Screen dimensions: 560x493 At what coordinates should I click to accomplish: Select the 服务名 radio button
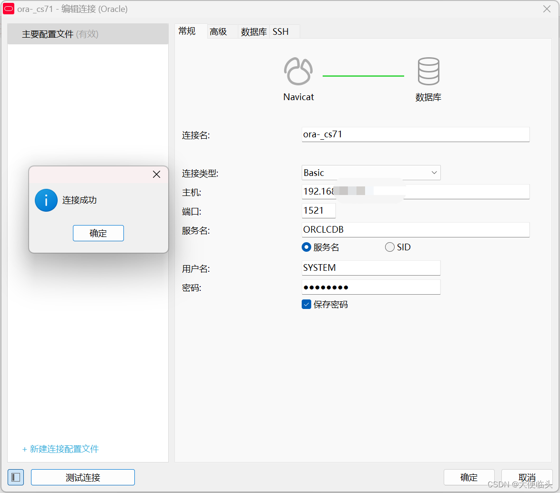click(306, 247)
